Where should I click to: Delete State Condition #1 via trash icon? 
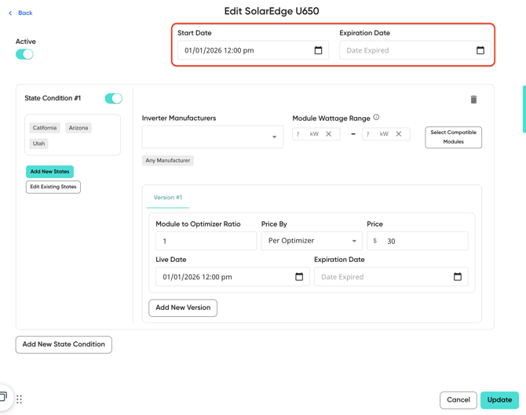[x=473, y=100]
